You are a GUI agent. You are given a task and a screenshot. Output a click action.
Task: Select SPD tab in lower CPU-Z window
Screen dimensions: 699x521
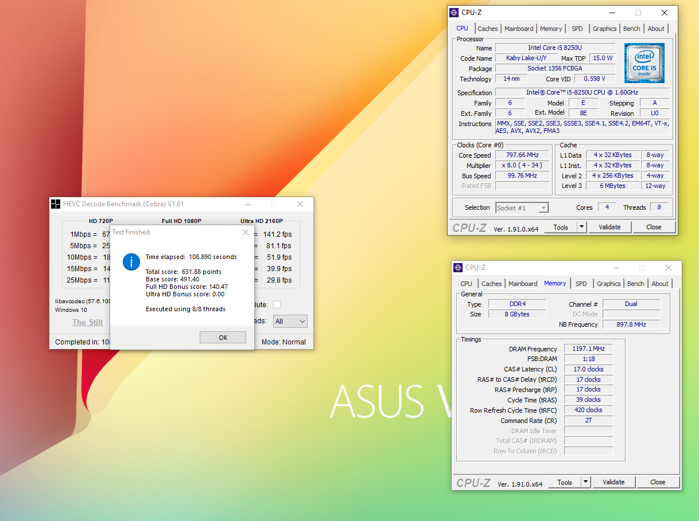click(581, 284)
